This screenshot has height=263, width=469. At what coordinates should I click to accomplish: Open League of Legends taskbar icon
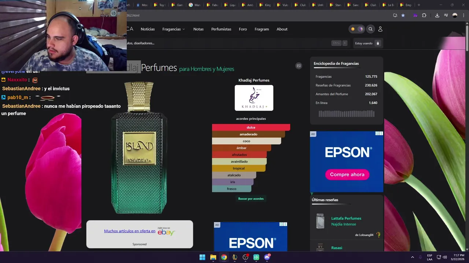coord(234,257)
